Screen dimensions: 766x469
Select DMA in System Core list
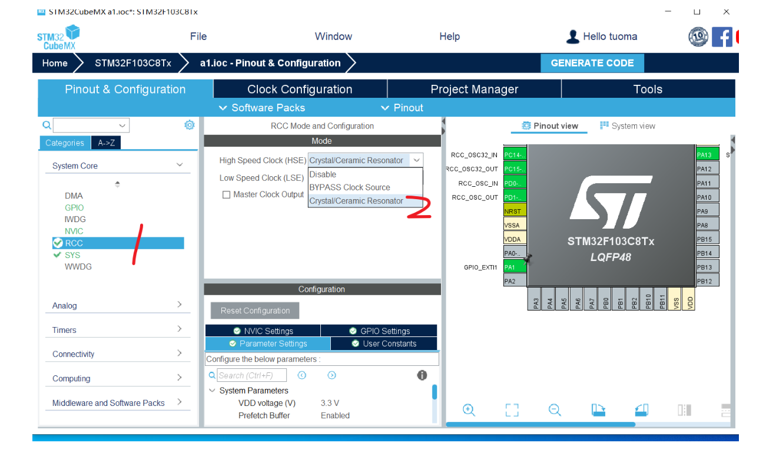[74, 196]
